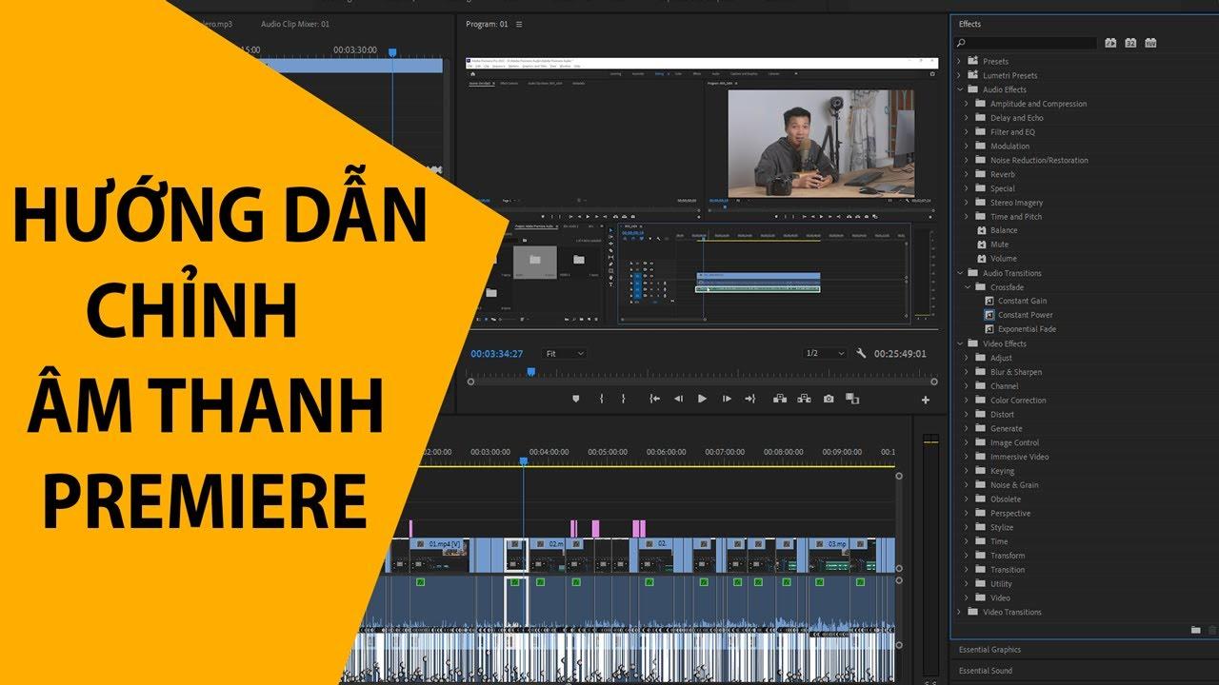Collapse the Audio Transitions folder
The image size is (1219, 685).
(x=959, y=273)
